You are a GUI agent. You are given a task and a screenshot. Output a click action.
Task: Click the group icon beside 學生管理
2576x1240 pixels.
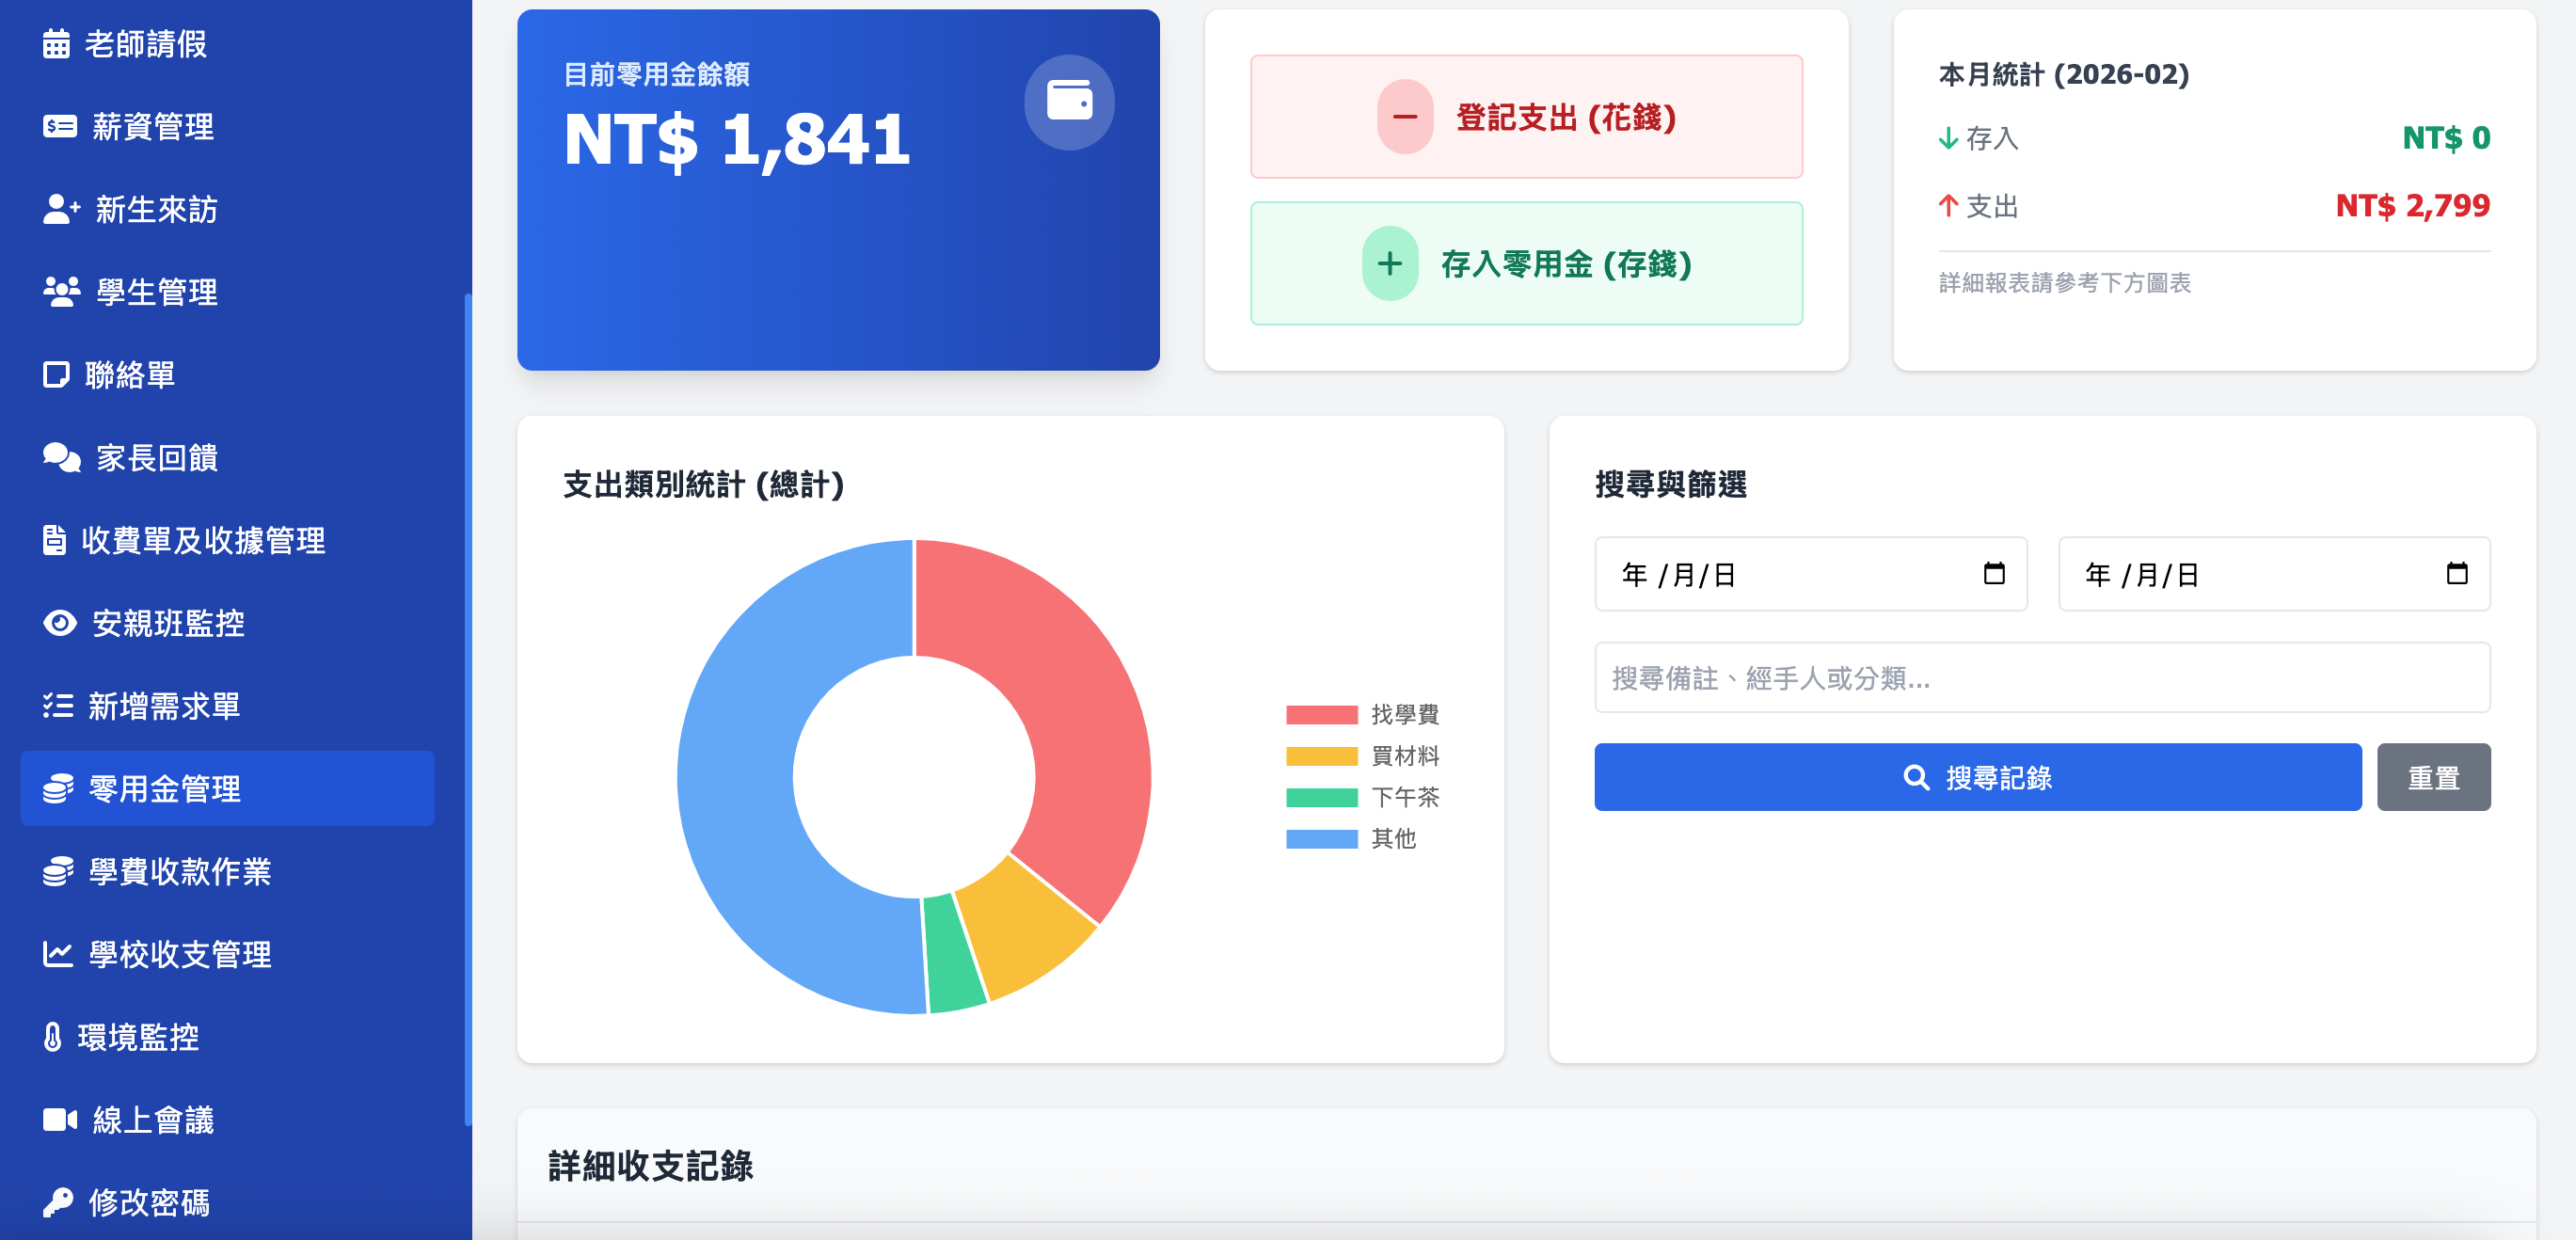pos(62,292)
